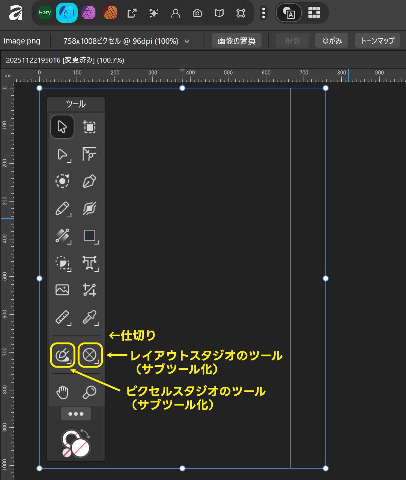
Task: Click the magnifier Zoom tool icon
Action: (x=89, y=392)
